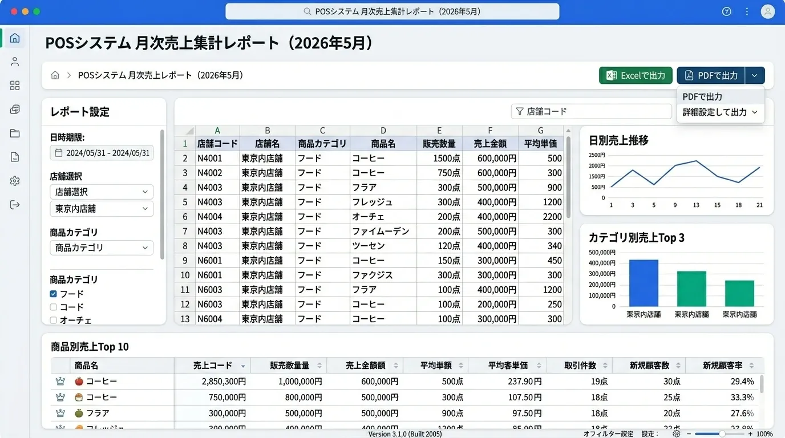Click the search magnifier in title bar
The height and width of the screenshot is (438, 785).
click(307, 11)
